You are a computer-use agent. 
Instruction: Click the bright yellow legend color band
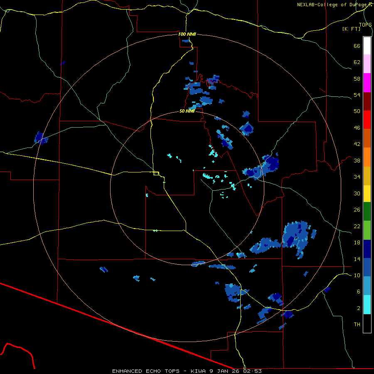tap(367, 194)
